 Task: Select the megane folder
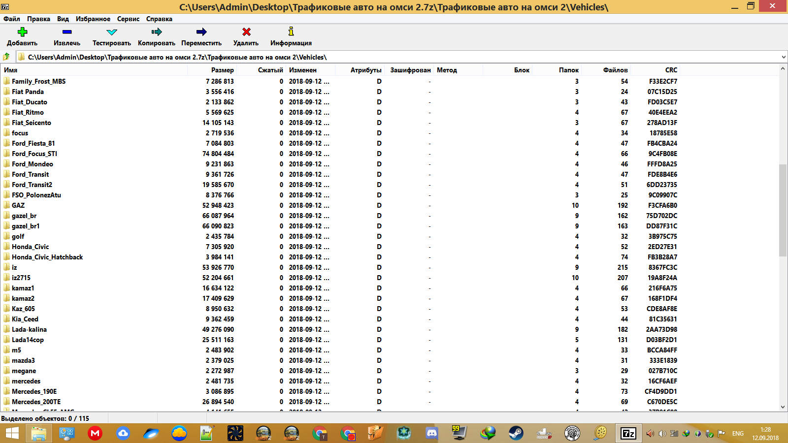(24, 371)
